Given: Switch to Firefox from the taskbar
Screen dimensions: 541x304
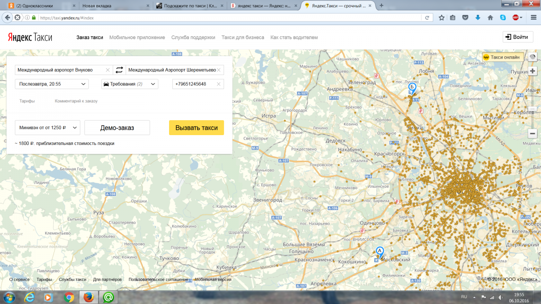Looking at the screenshot, I should (88, 297).
